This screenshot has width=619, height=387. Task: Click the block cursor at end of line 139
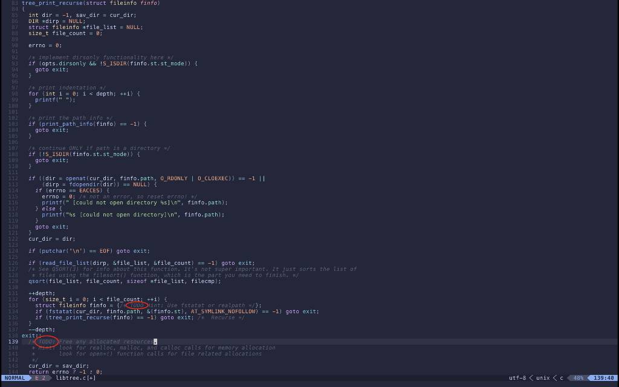coord(155,341)
